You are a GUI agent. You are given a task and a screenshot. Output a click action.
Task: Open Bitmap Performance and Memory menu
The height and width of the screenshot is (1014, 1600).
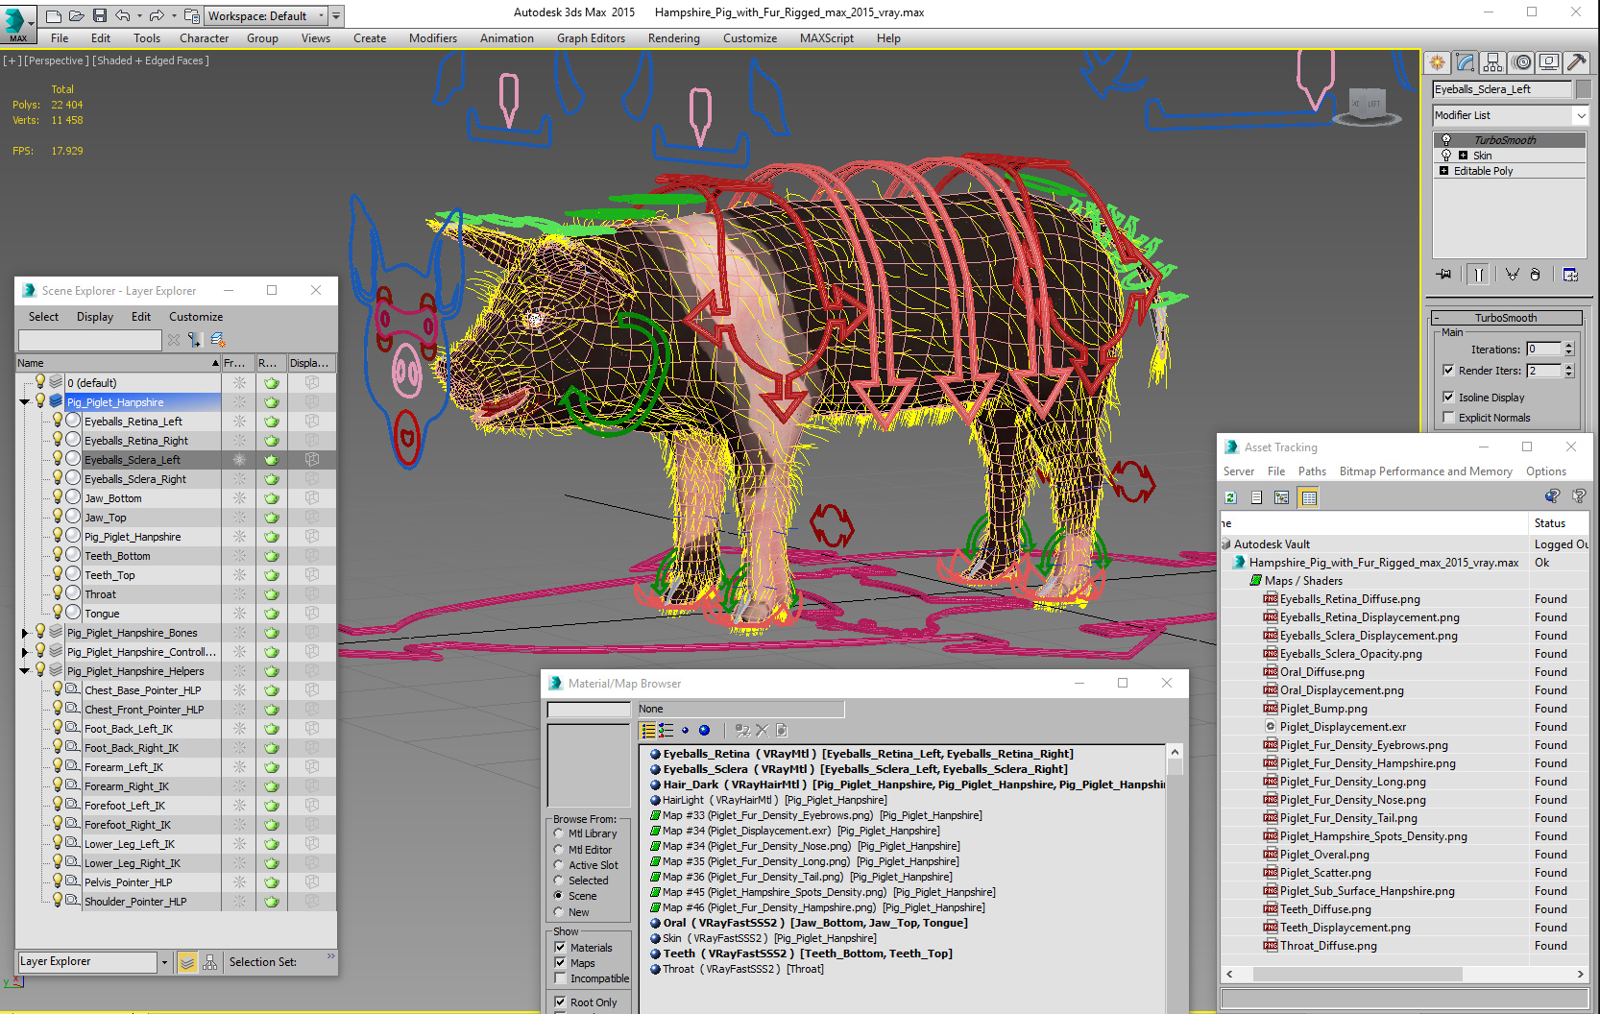pos(1426,471)
